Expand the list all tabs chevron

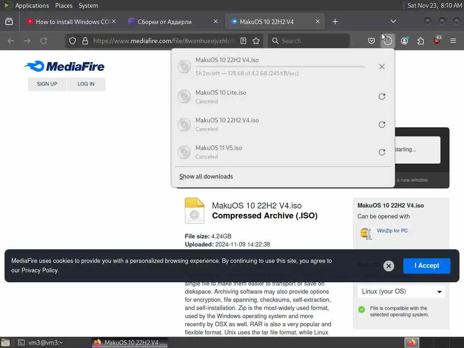[393, 21]
